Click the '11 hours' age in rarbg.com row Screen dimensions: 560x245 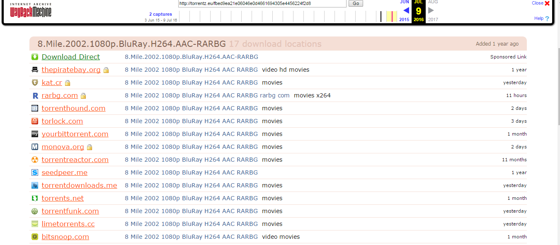516,95
